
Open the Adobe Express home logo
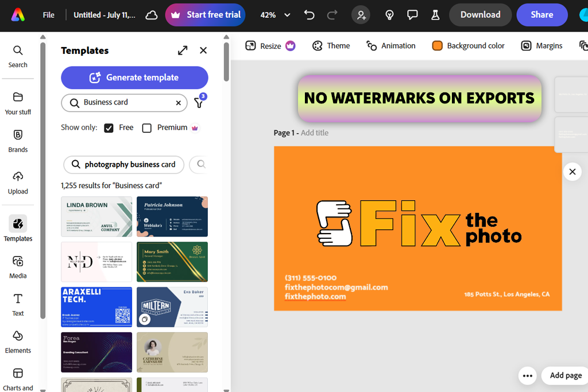18,15
